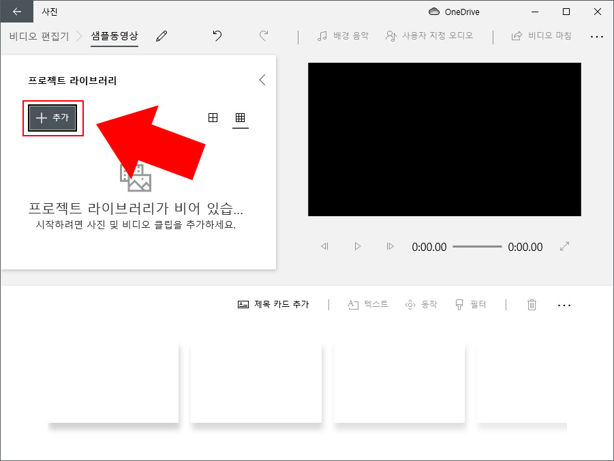Open the top-right more options menu
This screenshot has width=614, height=461.
coord(597,37)
